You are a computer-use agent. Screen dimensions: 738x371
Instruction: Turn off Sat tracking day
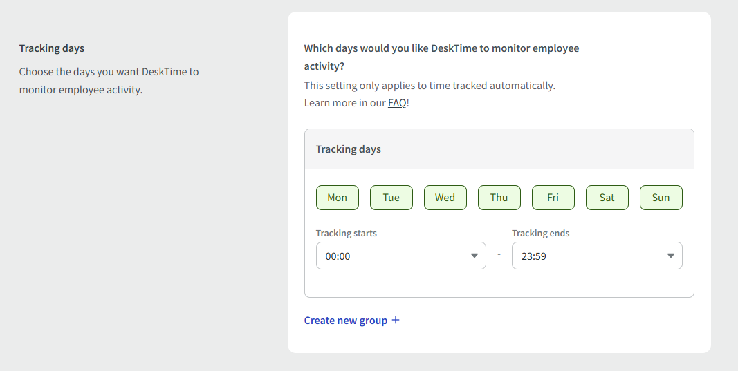[607, 198]
